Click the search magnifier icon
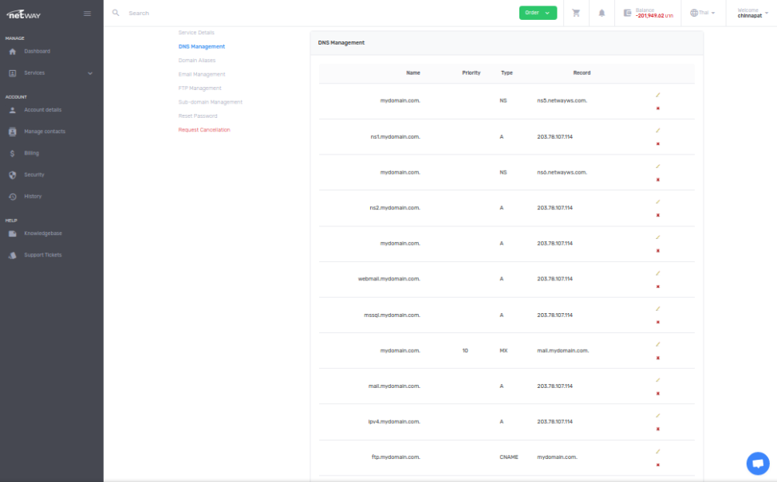This screenshot has height=482, width=777. click(x=116, y=13)
